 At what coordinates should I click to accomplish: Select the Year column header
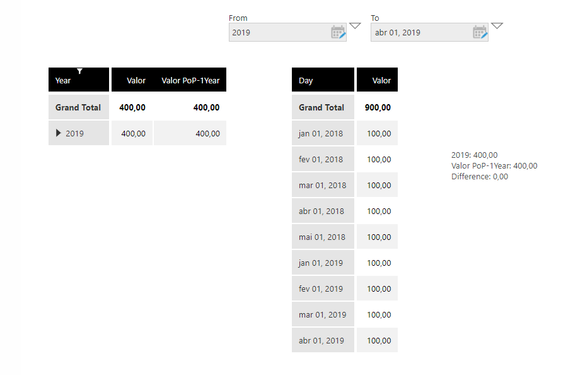[x=79, y=80]
